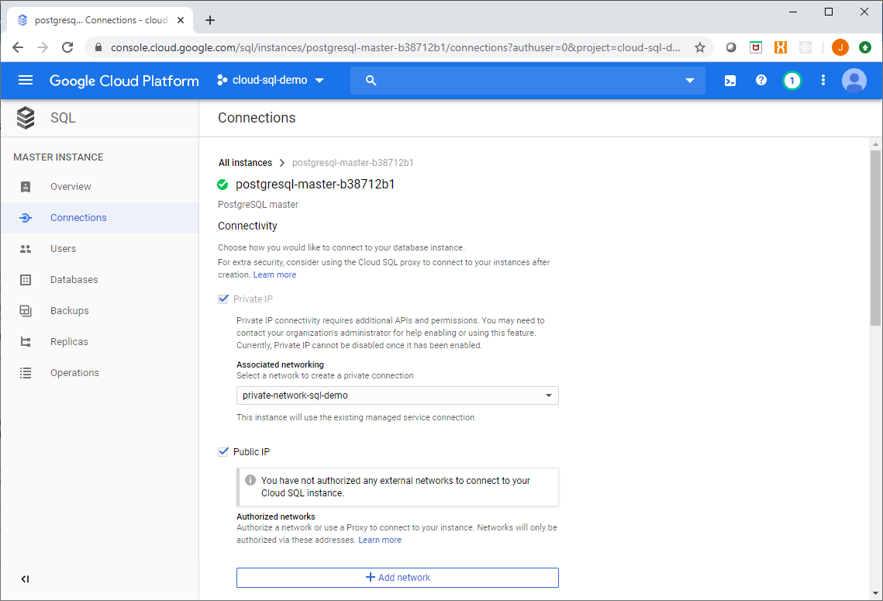
Task: Click the browser address bar URL
Action: click(395, 47)
